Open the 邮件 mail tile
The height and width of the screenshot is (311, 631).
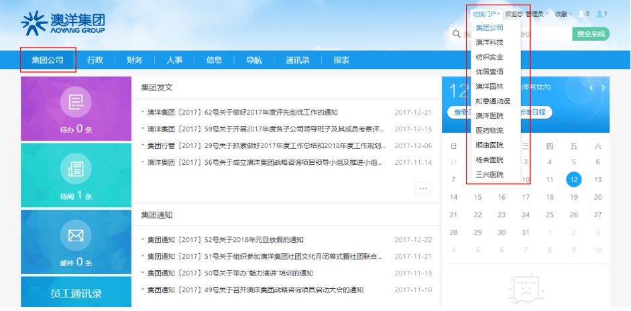[x=76, y=242]
